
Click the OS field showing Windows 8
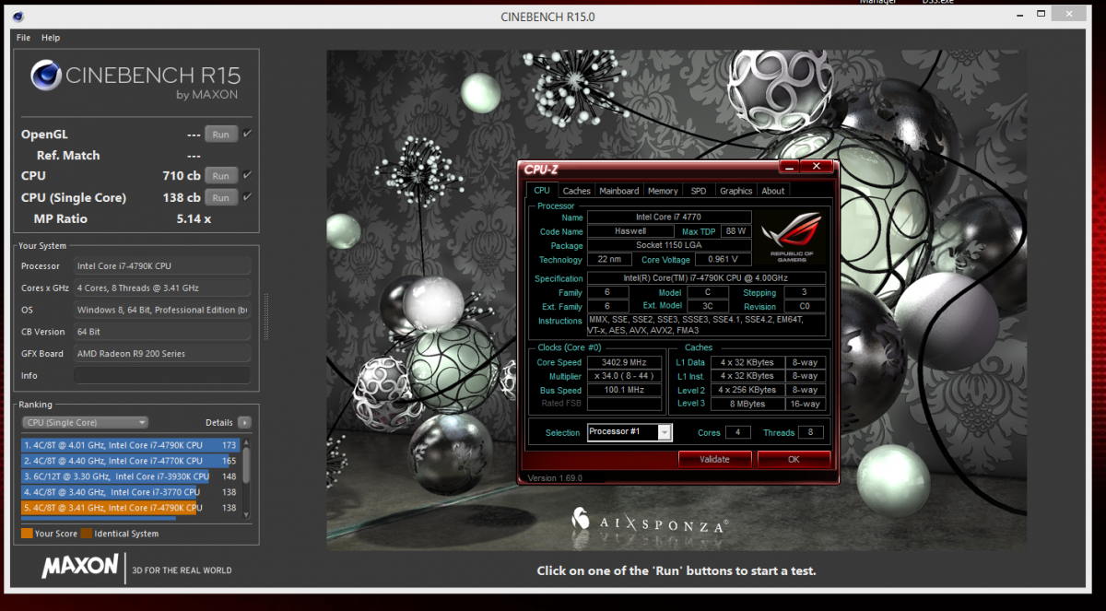(162, 310)
